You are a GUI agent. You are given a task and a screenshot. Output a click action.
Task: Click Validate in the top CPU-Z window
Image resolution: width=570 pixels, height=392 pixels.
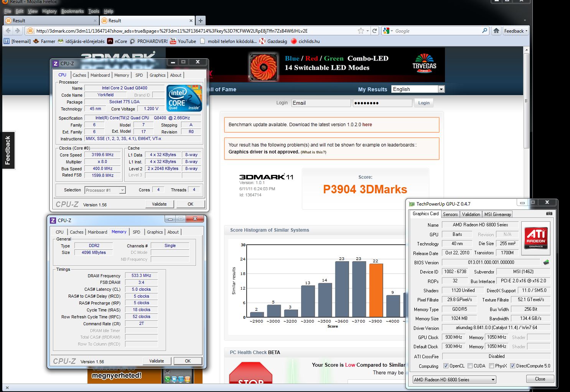click(159, 204)
